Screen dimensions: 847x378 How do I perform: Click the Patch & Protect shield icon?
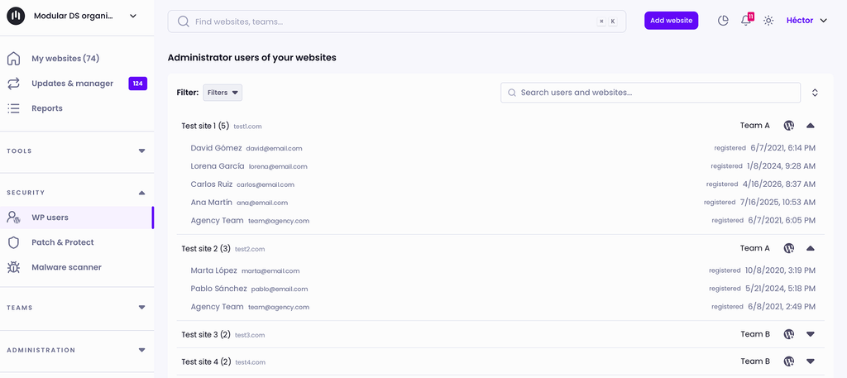tap(13, 242)
